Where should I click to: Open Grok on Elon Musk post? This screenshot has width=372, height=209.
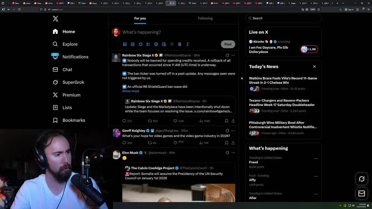tap(227, 153)
